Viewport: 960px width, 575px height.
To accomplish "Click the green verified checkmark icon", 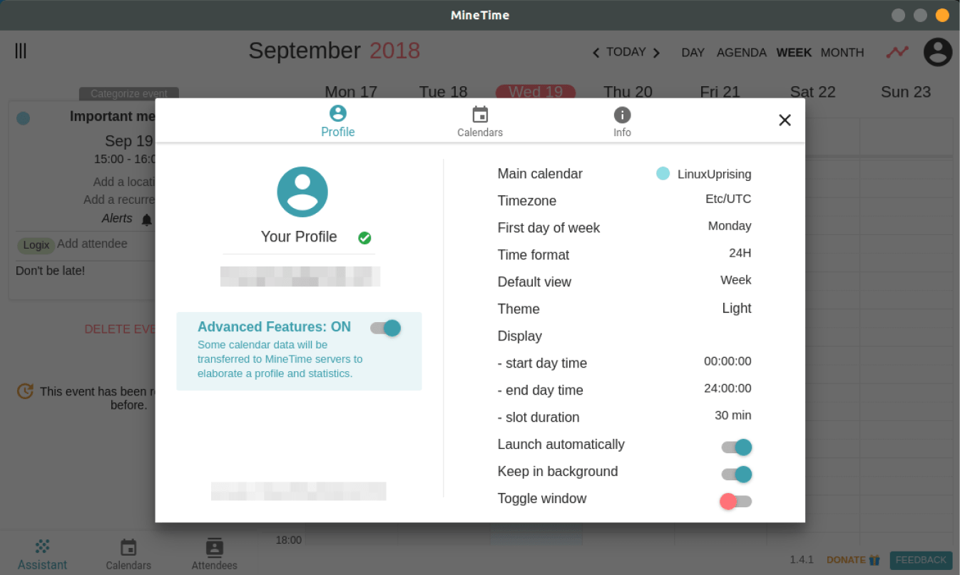I will point(364,238).
